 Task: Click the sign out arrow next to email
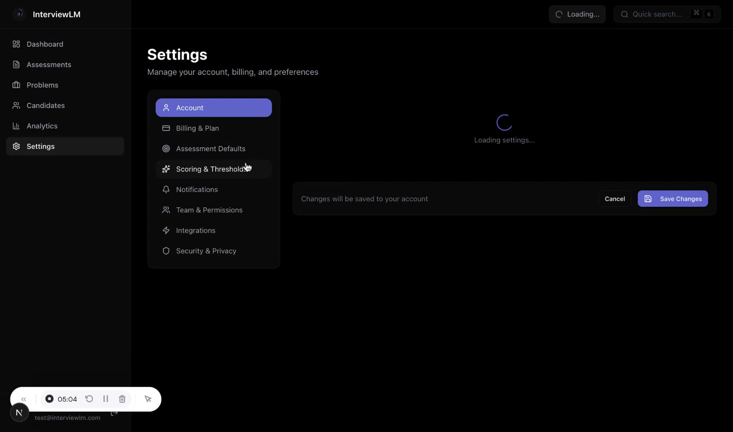point(114,413)
